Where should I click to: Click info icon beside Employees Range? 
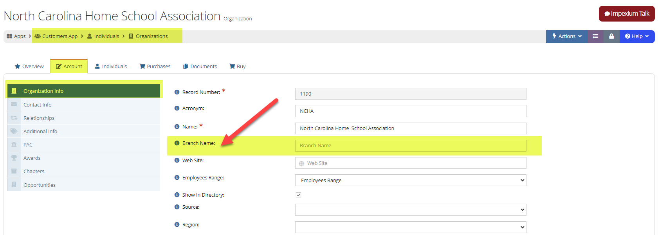pyautogui.click(x=177, y=177)
